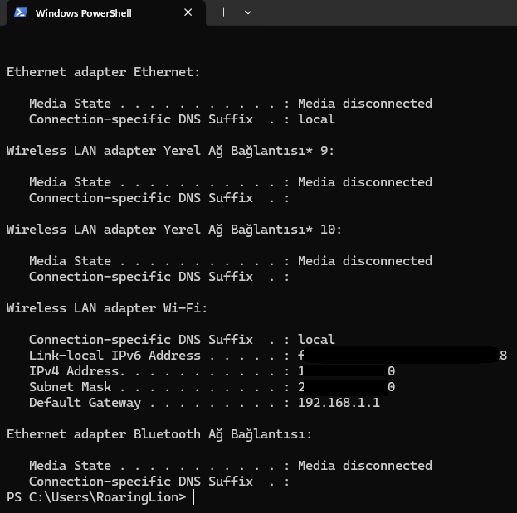The width and height of the screenshot is (517, 513).
Task: Click the Default Gateway value 192.168.1.1
Action: tap(339, 403)
